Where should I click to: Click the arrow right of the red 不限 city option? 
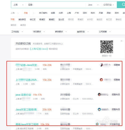[x=33, y=13]
